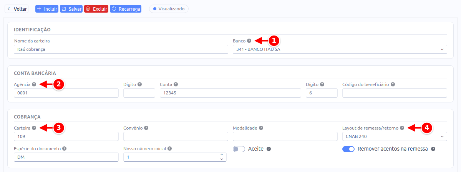Viewport: 461px width, 172px height.
Task: Open help icon for Código do beneficiário
Action: pos(393,84)
